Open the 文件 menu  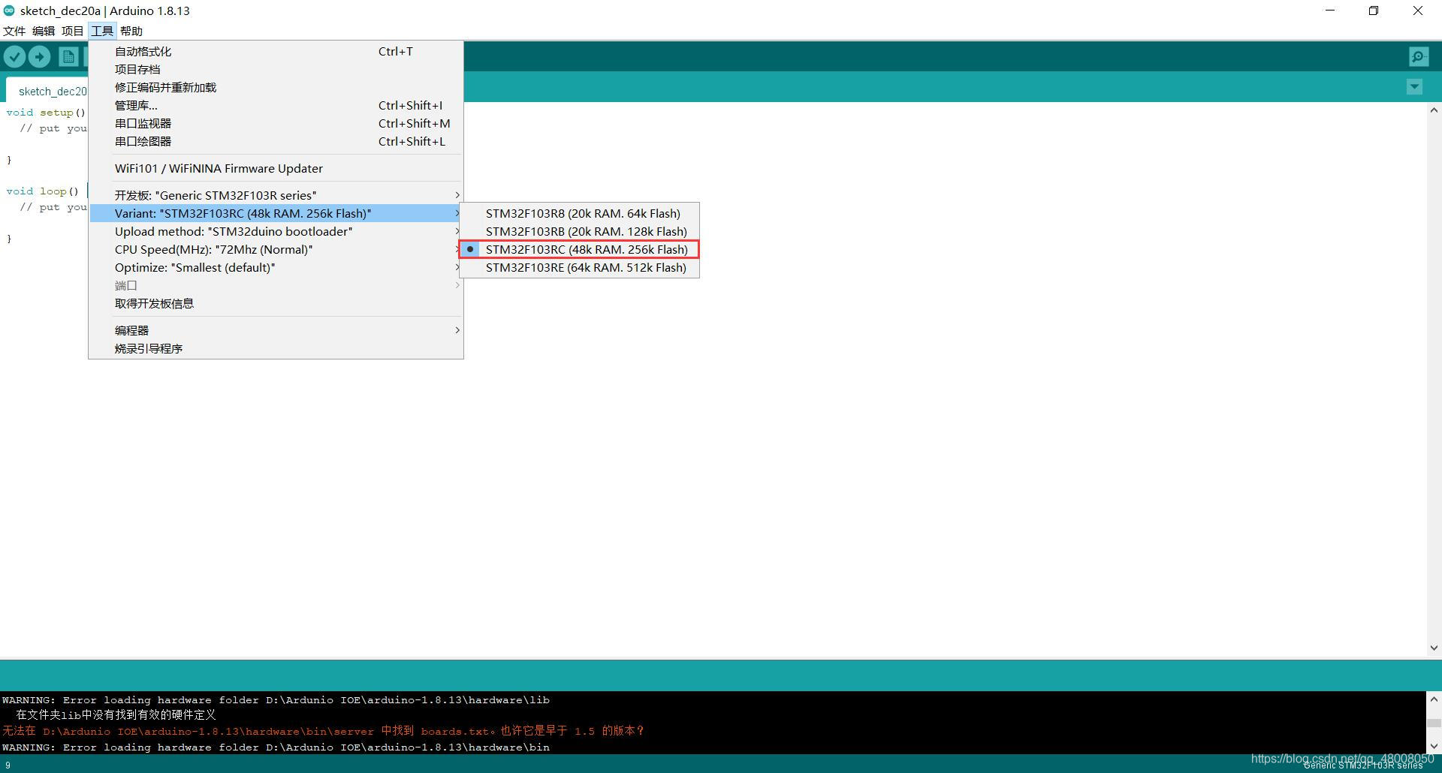[x=14, y=31]
